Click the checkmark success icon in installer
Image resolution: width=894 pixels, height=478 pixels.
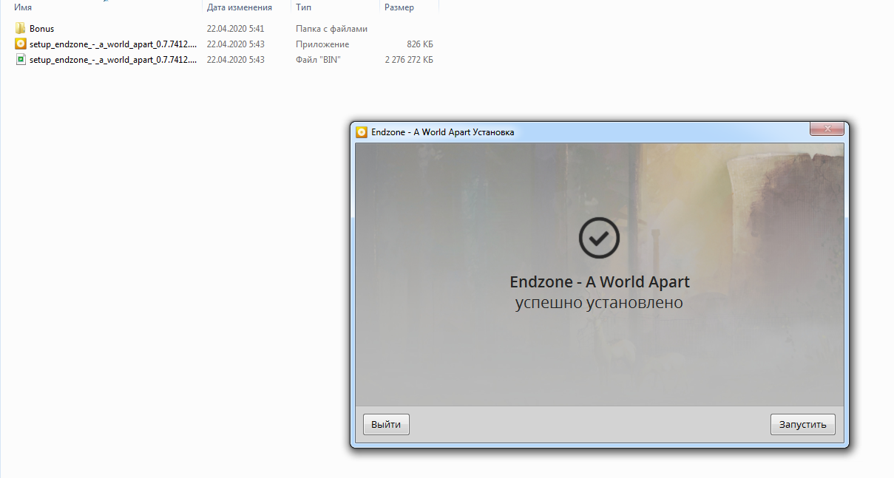coord(599,238)
